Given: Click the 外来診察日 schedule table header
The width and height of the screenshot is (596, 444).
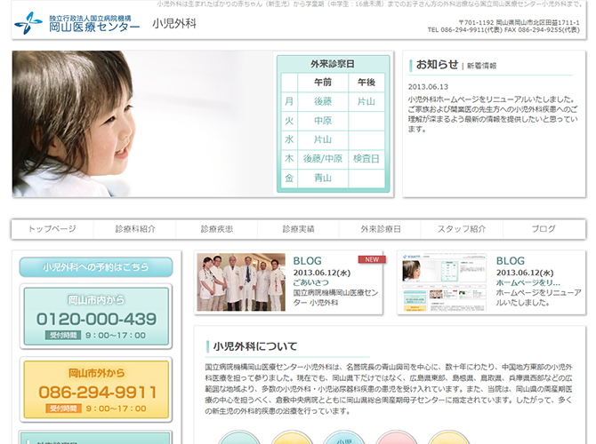Looking at the screenshot, I should click(x=333, y=64).
